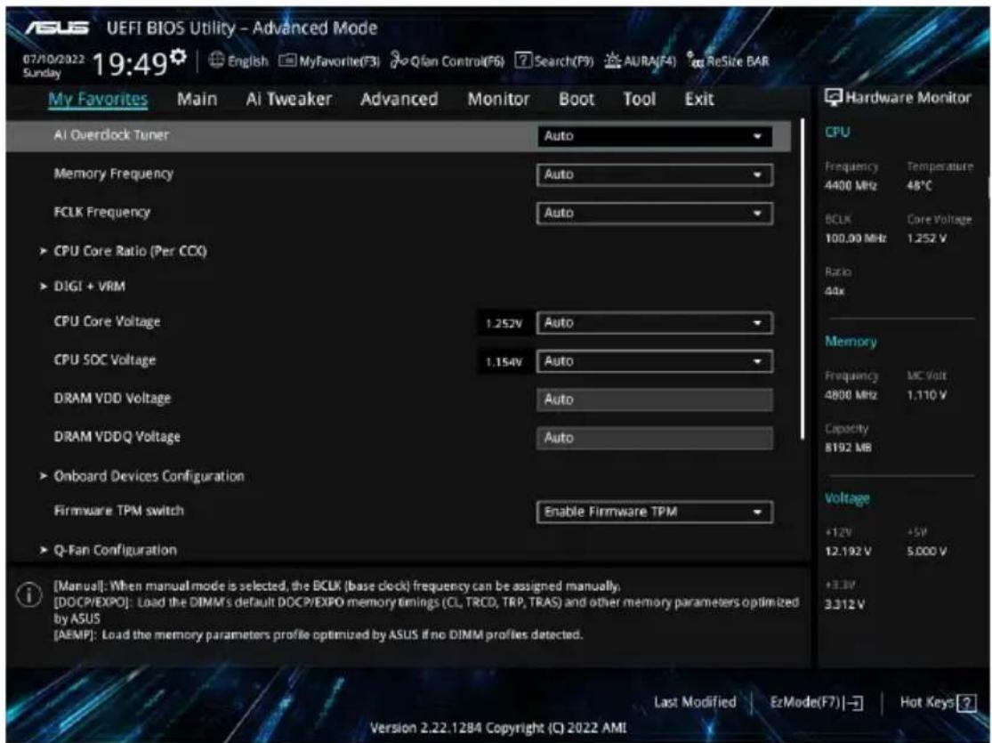The image size is (992, 743).
Task: Click the CPU SOC Voltage label
Action: [x=104, y=360]
